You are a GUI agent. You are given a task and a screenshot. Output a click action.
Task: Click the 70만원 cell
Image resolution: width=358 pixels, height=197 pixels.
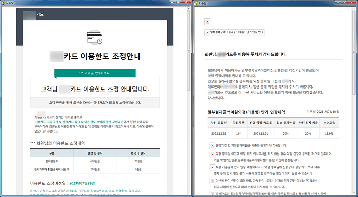139,161
